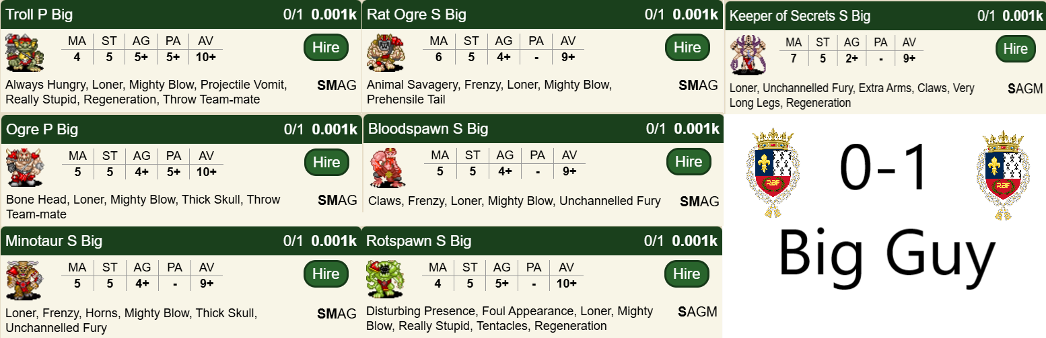Image resolution: width=1046 pixels, height=338 pixels.
Task: Select the Keeper of Secrets S Big header
Action: 848,16
